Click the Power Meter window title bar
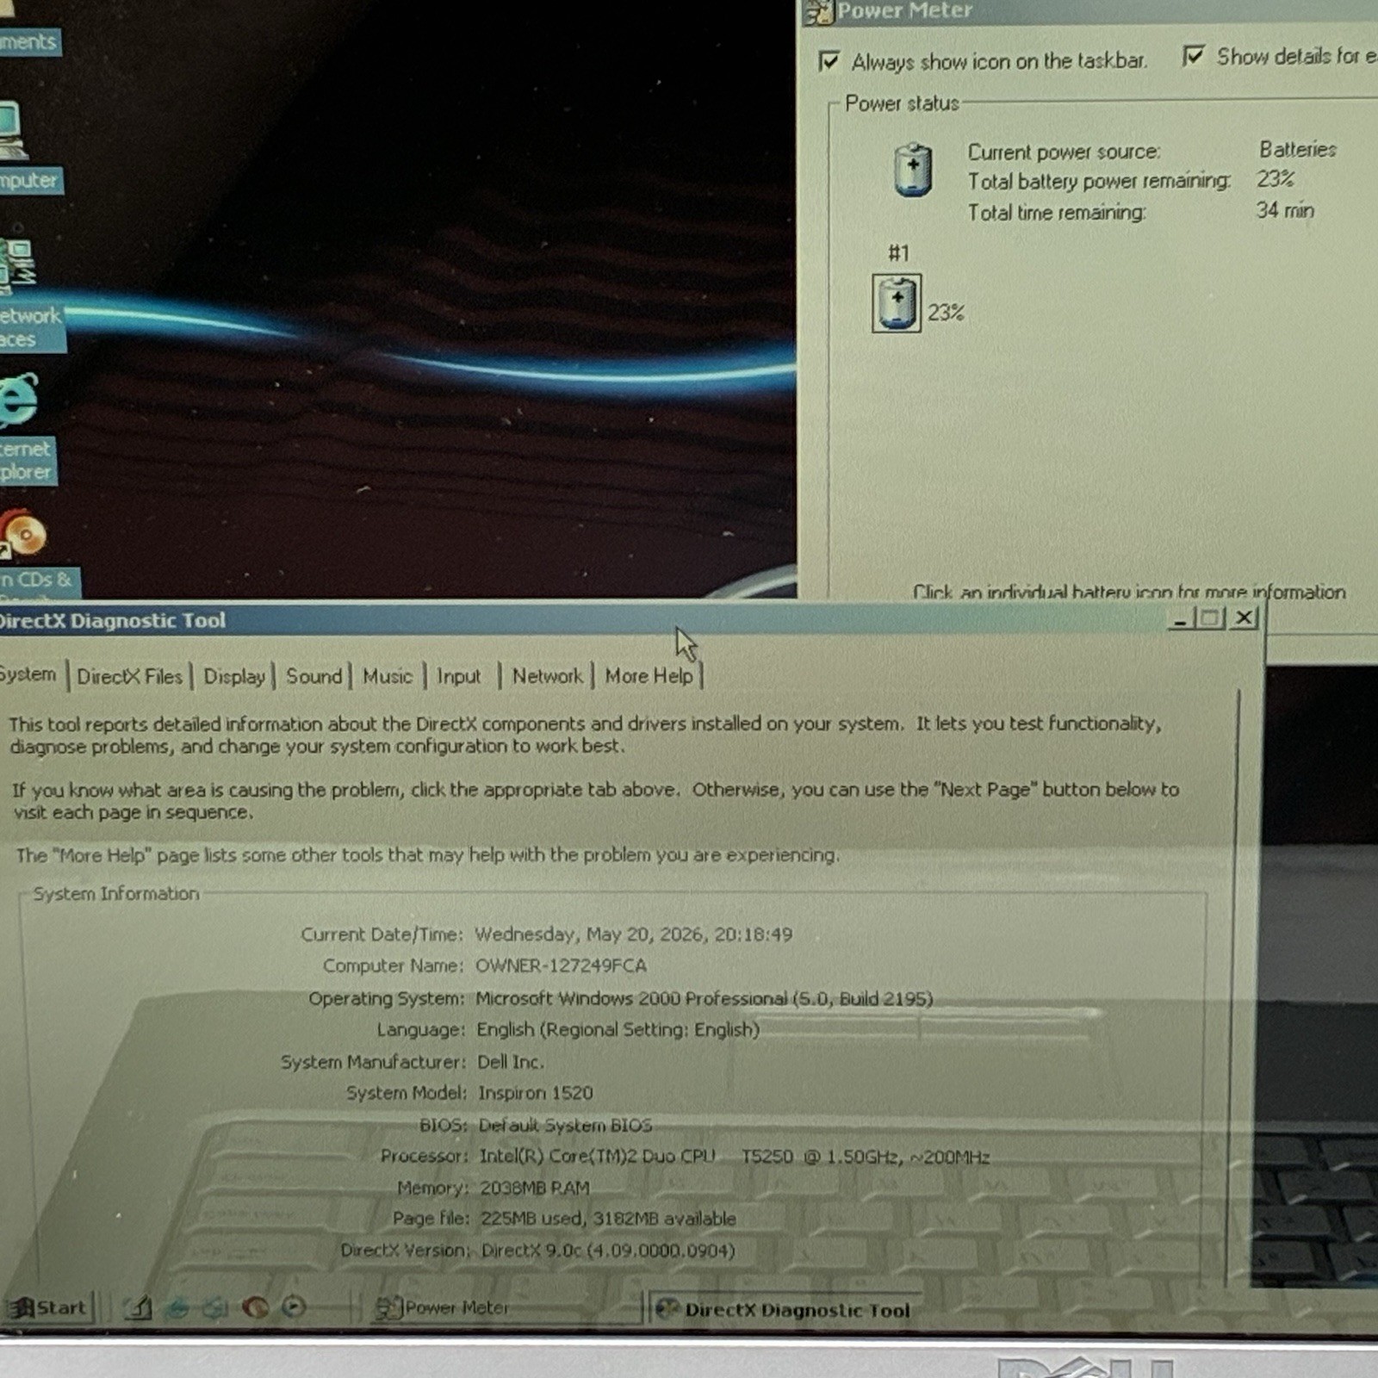This screenshot has width=1378, height=1378. [x=1090, y=11]
